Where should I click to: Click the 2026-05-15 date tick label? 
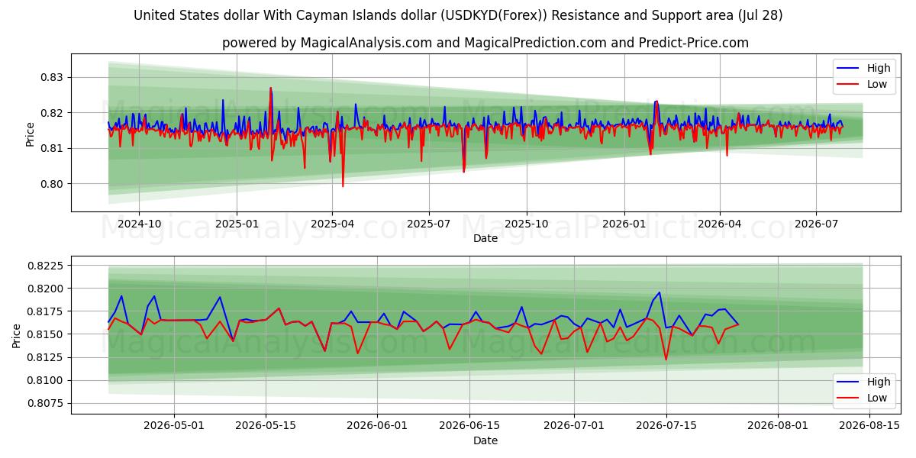(266, 426)
